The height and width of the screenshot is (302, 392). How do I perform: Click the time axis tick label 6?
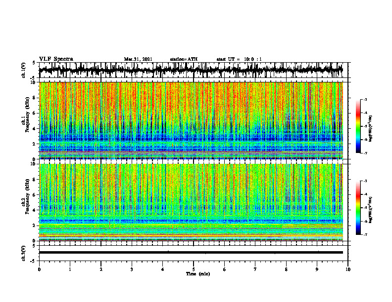coord(225,269)
